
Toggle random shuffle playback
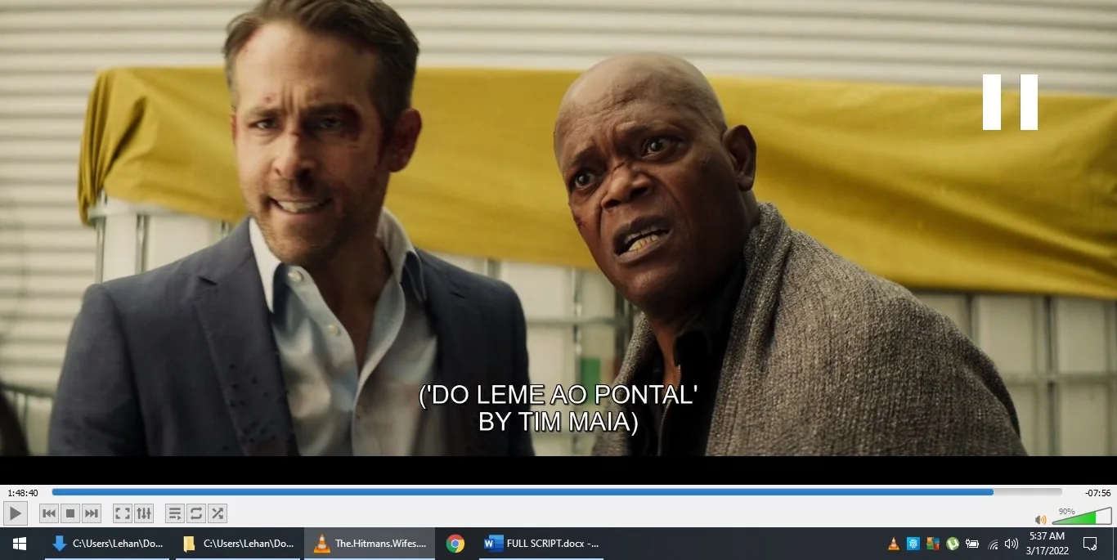(x=218, y=513)
